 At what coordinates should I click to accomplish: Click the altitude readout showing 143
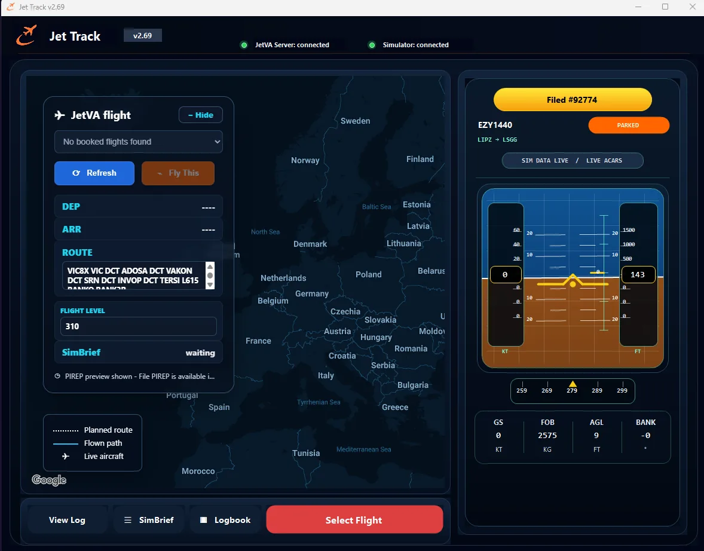(637, 275)
